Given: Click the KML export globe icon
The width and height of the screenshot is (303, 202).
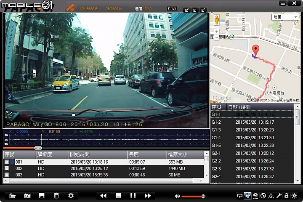Looking at the screenshot, I should (255, 196).
